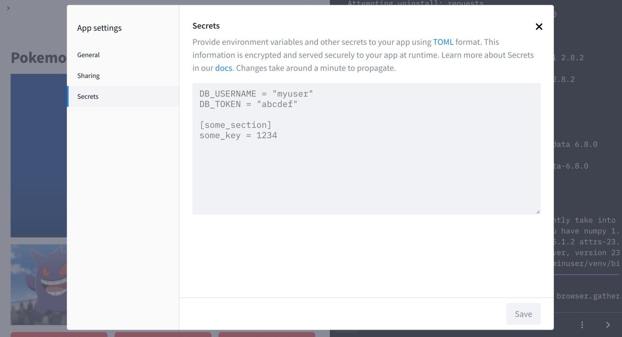Follow the docs link about Secrets
Screen dimensions: 622x337
point(223,68)
